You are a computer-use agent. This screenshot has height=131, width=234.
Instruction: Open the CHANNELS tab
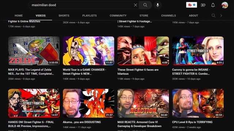pyautogui.click(x=169, y=16)
